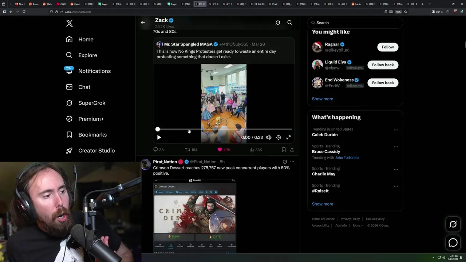Toggle bookmark on the quoted post
This screenshot has height=262, width=466.
click(x=284, y=150)
